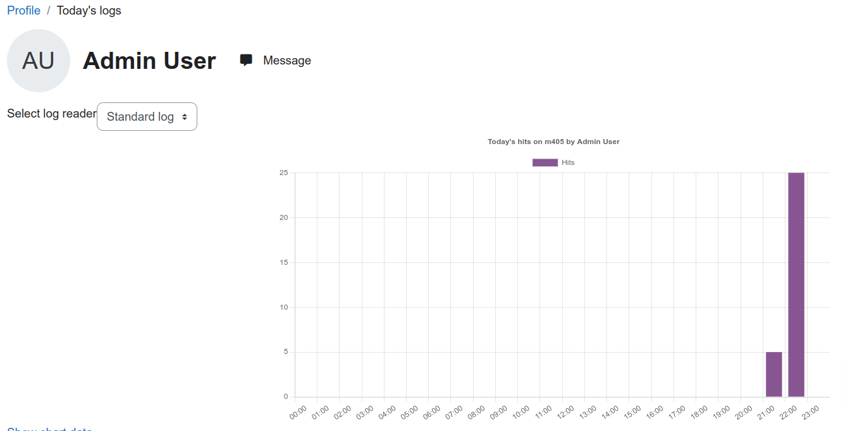Image resolution: width=843 pixels, height=431 pixels.
Task: Click the AU avatar circle
Action: point(39,61)
